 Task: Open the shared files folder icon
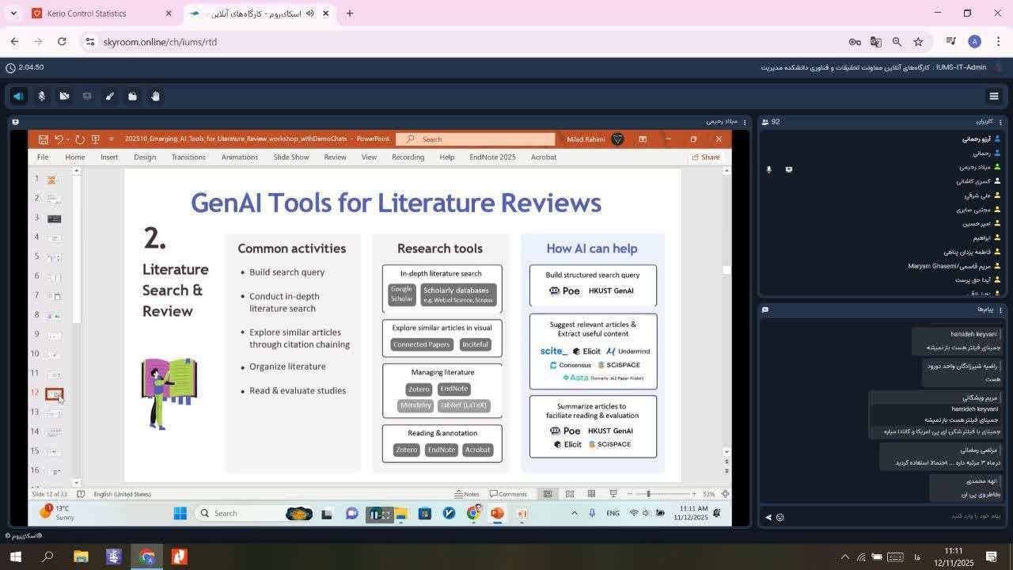click(x=133, y=96)
